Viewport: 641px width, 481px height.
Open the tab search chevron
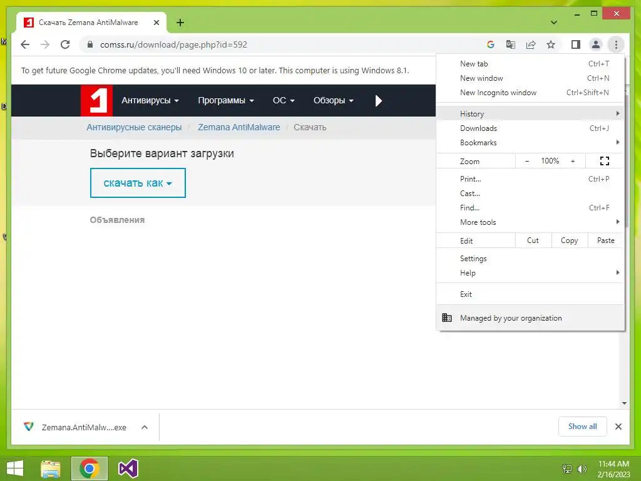[x=554, y=23]
